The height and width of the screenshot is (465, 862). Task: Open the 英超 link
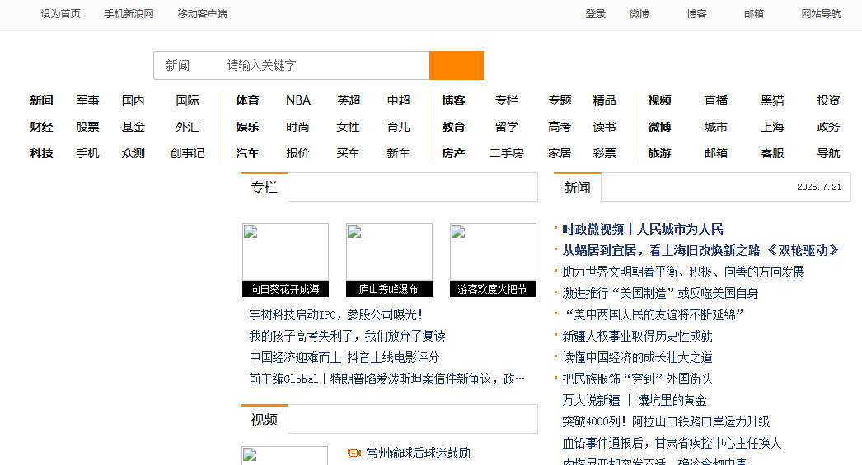click(x=349, y=100)
